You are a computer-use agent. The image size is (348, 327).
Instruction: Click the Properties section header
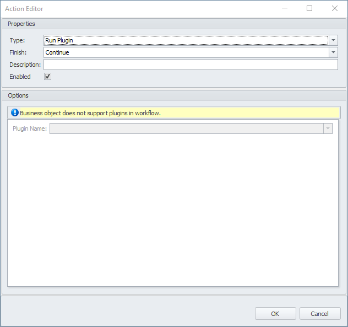click(21, 24)
